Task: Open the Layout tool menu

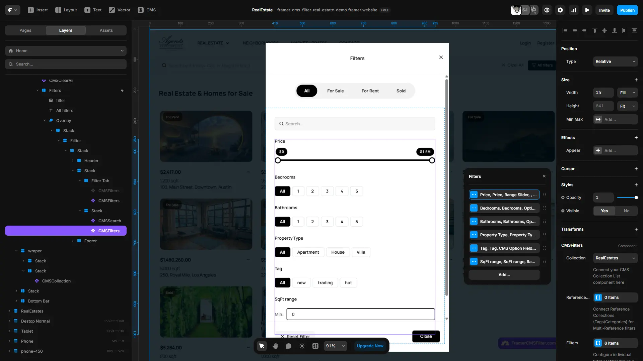Action: pyautogui.click(x=66, y=10)
